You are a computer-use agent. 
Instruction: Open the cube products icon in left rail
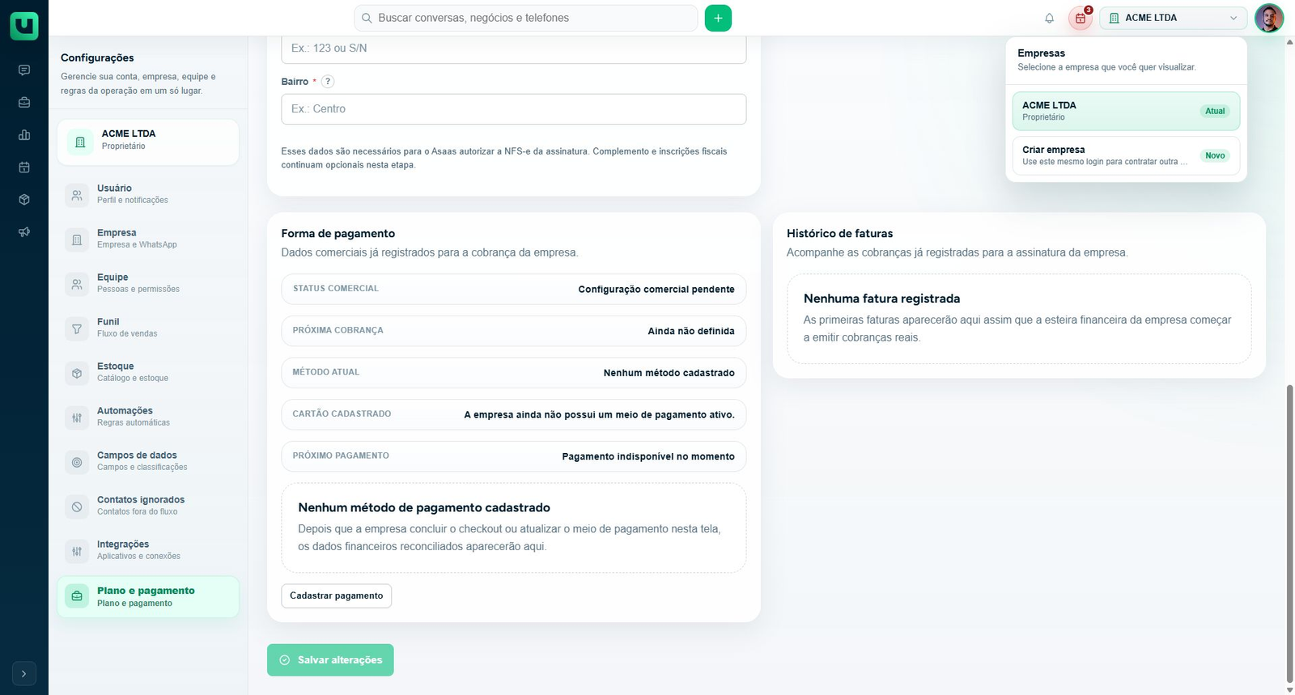(24, 200)
